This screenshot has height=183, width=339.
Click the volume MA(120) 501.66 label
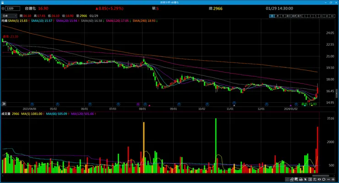pyautogui.click(x=83, y=114)
